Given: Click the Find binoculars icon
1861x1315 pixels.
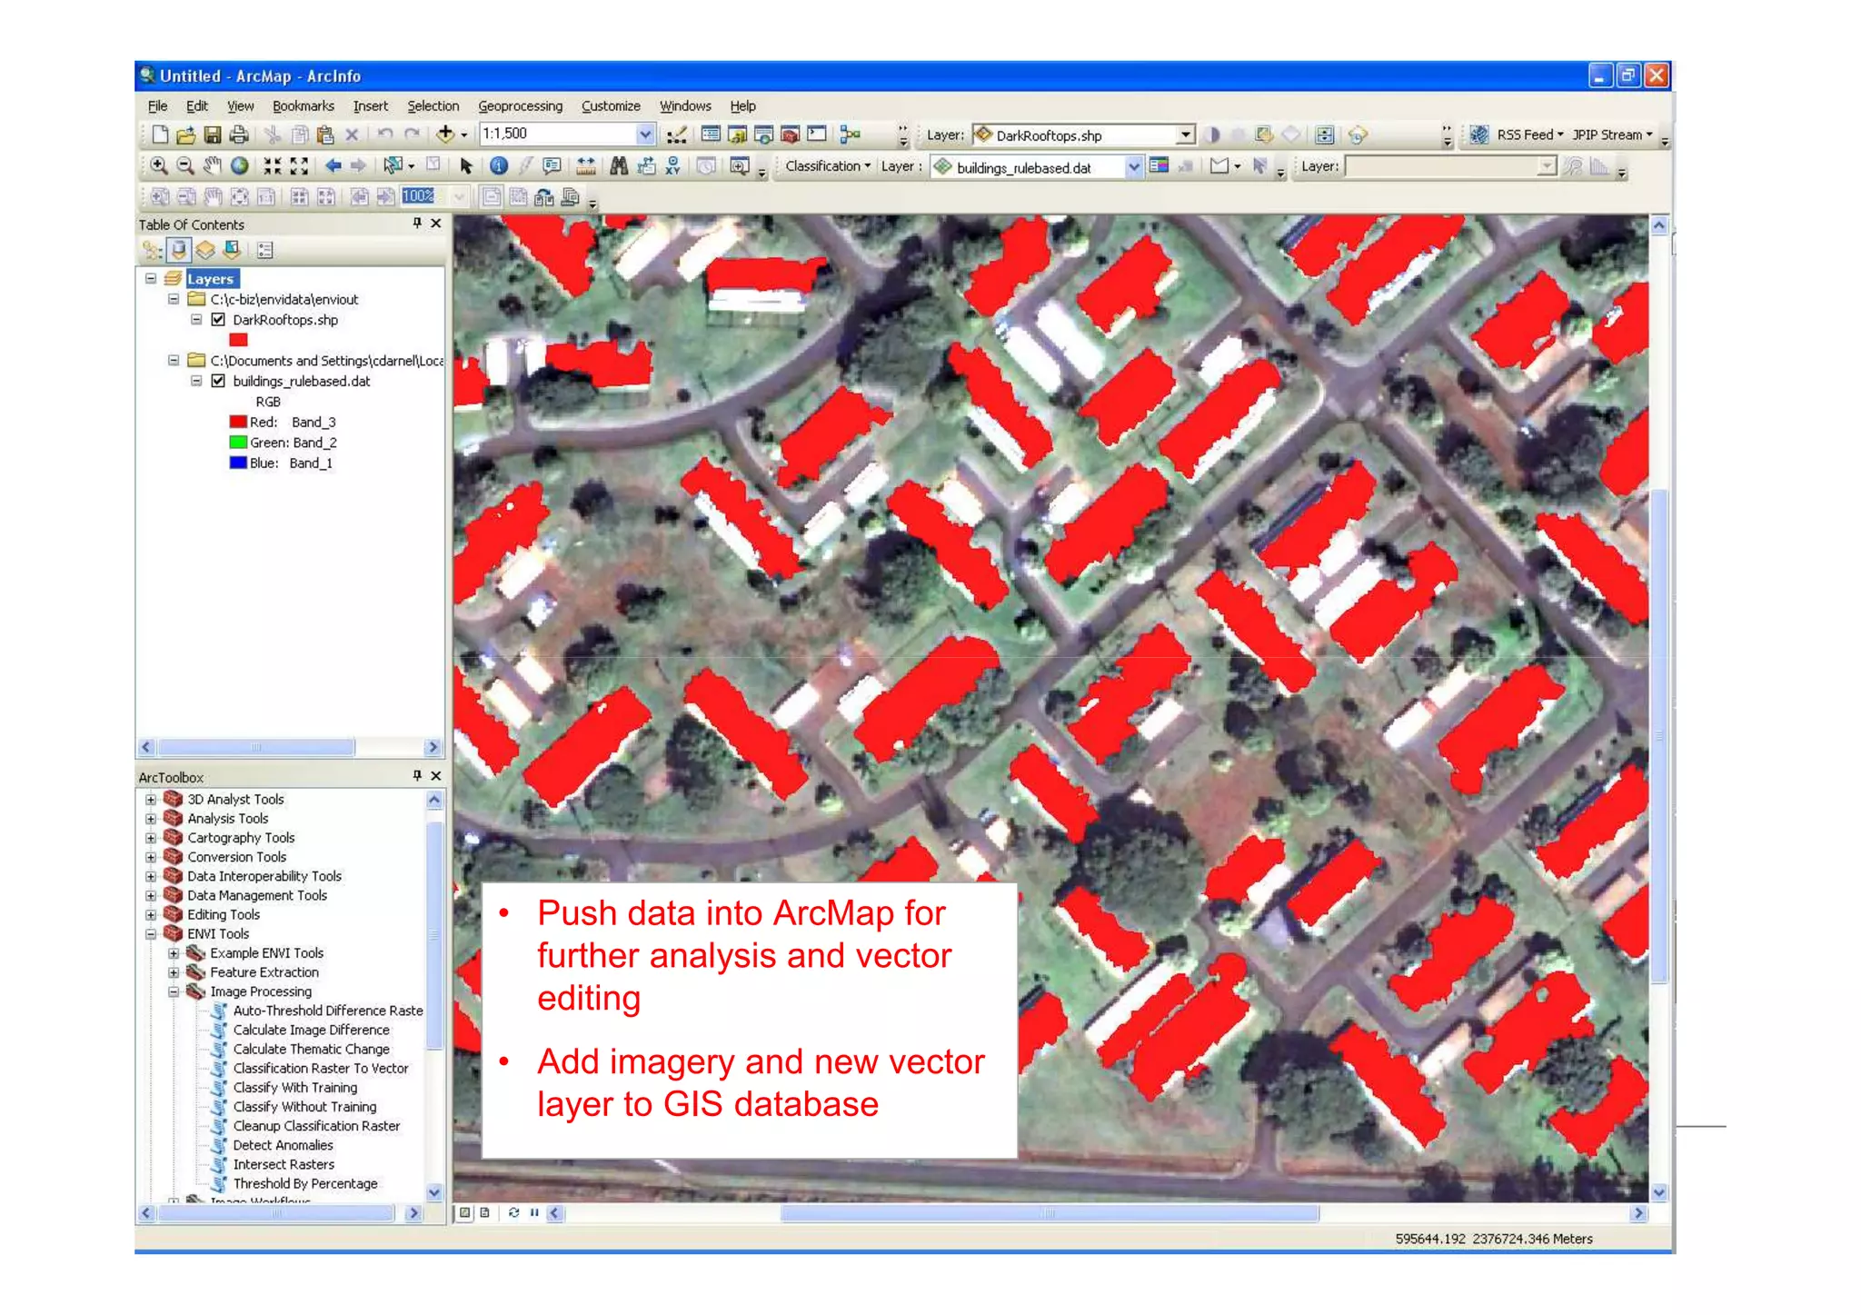Looking at the screenshot, I should [x=619, y=165].
